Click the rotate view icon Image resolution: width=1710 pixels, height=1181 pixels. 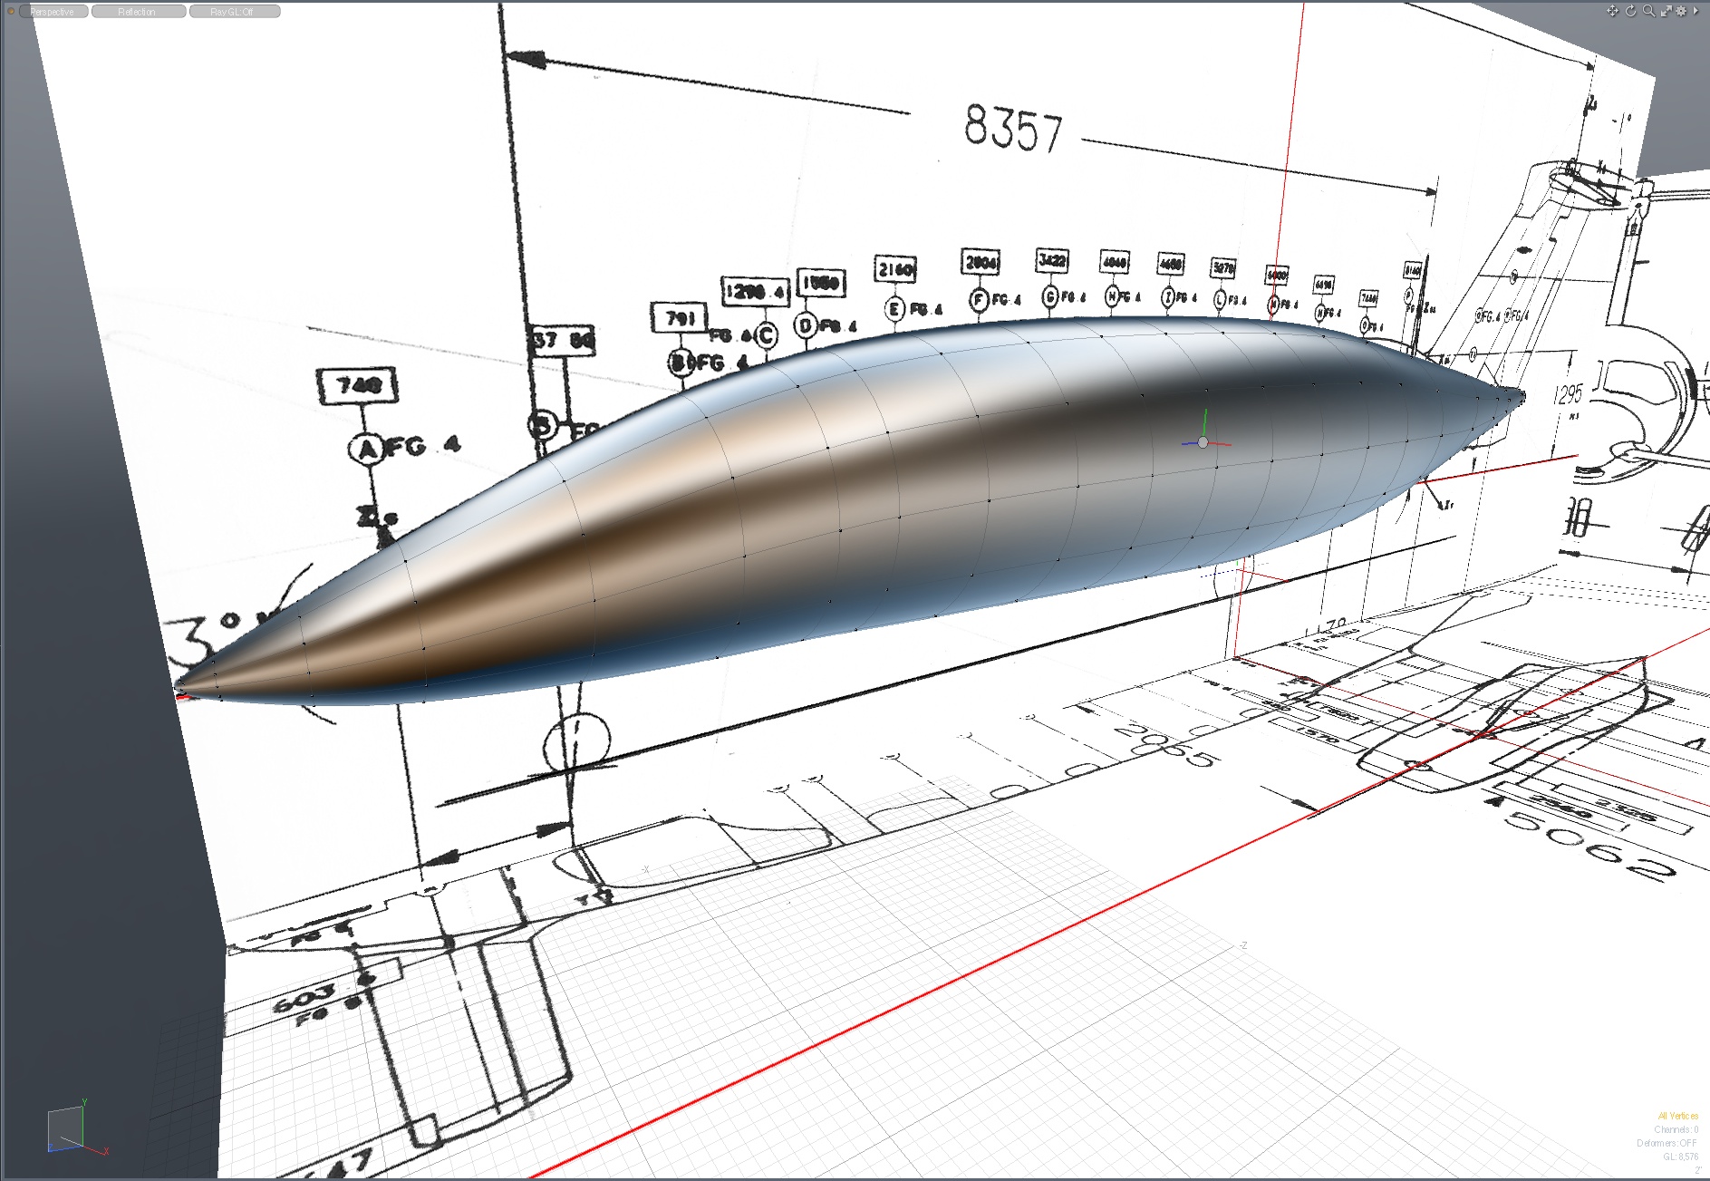[1630, 11]
